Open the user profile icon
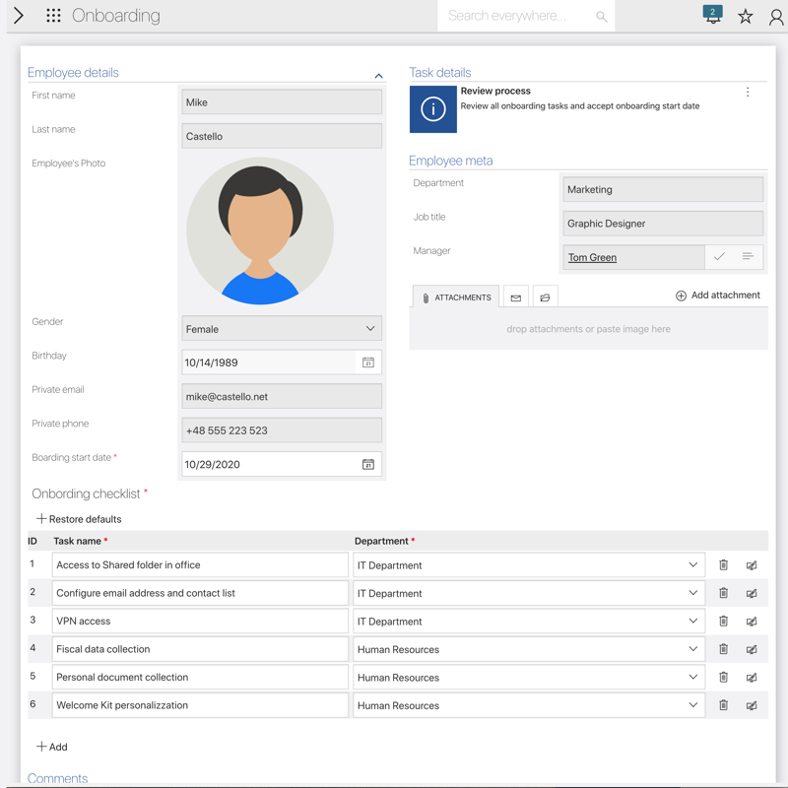Image resolution: width=788 pixels, height=788 pixels. [776, 17]
